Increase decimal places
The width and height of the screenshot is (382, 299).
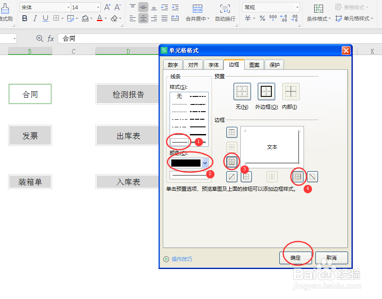(284, 18)
